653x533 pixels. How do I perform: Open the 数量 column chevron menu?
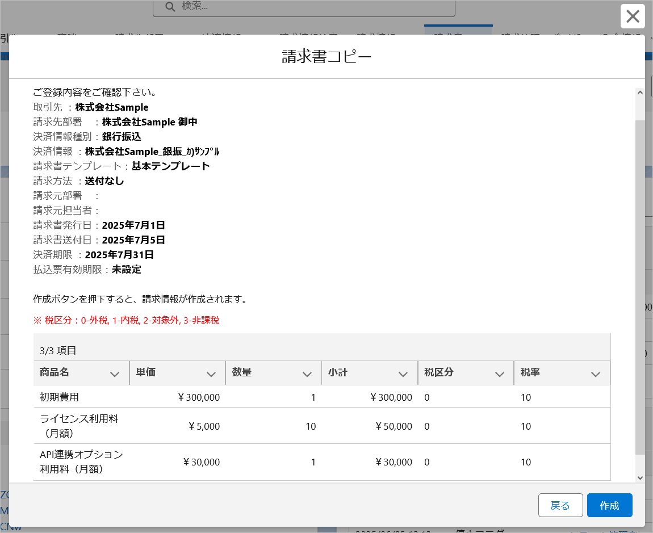coord(307,374)
